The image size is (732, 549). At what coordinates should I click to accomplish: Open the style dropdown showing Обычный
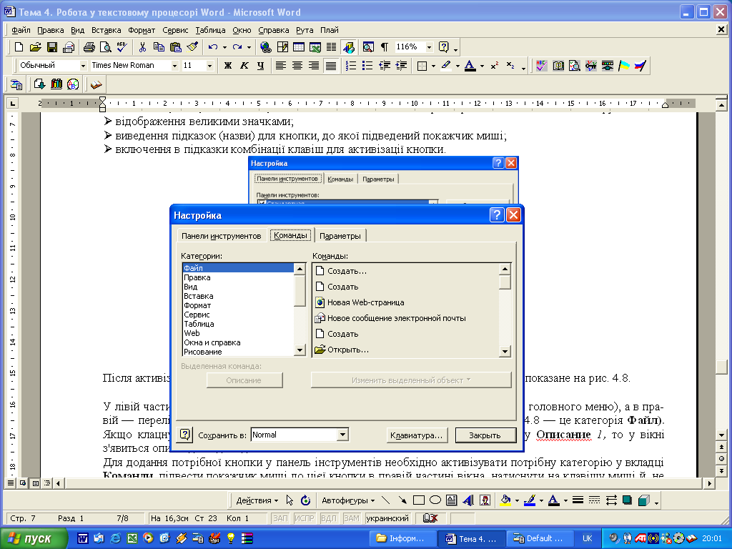(83, 65)
